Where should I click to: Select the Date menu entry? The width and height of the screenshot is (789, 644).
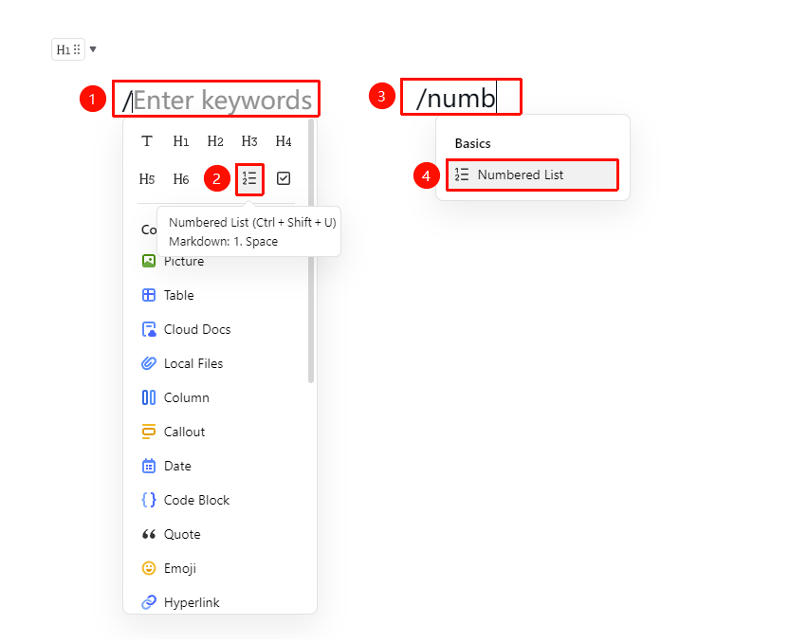[x=220, y=466]
